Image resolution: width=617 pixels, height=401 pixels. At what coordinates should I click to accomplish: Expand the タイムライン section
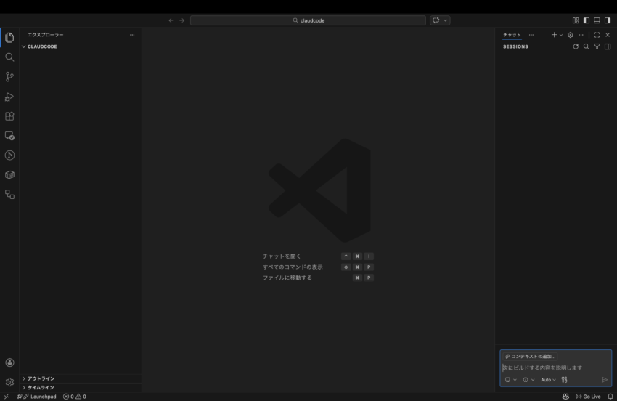point(41,388)
